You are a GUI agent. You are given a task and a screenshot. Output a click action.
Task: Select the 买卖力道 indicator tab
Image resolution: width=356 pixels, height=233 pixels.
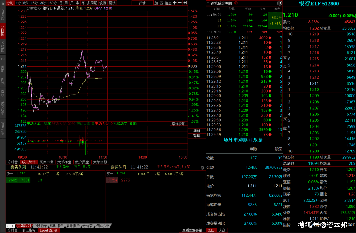pos(46,162)
